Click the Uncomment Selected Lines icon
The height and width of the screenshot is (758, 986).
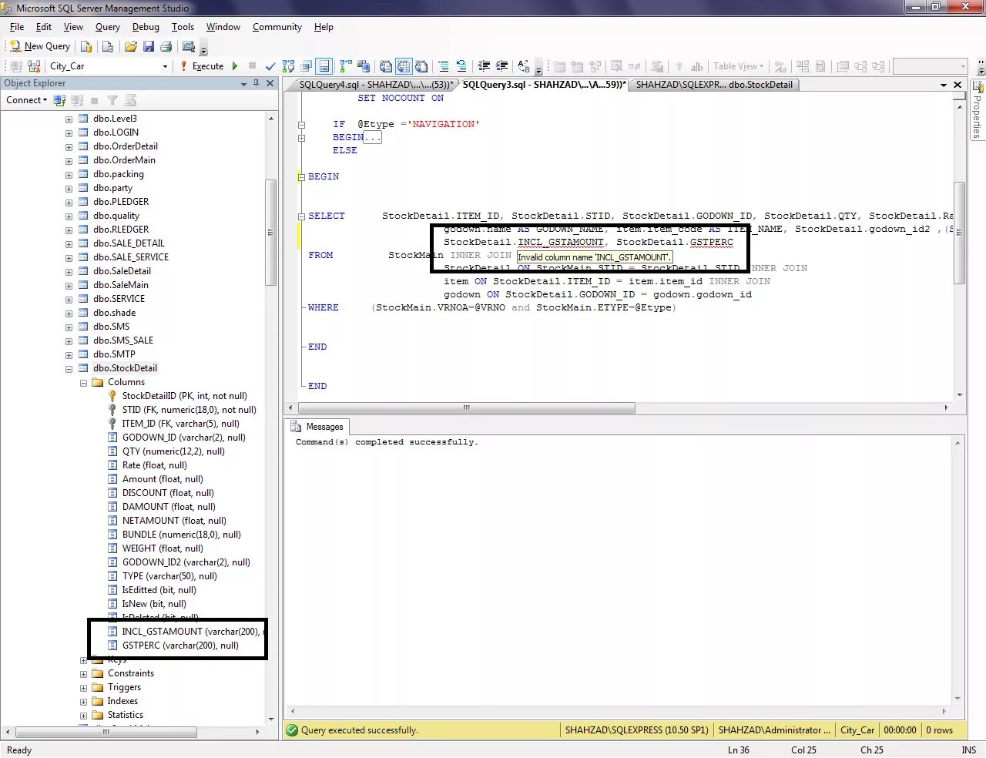click(x=461, y=66)
